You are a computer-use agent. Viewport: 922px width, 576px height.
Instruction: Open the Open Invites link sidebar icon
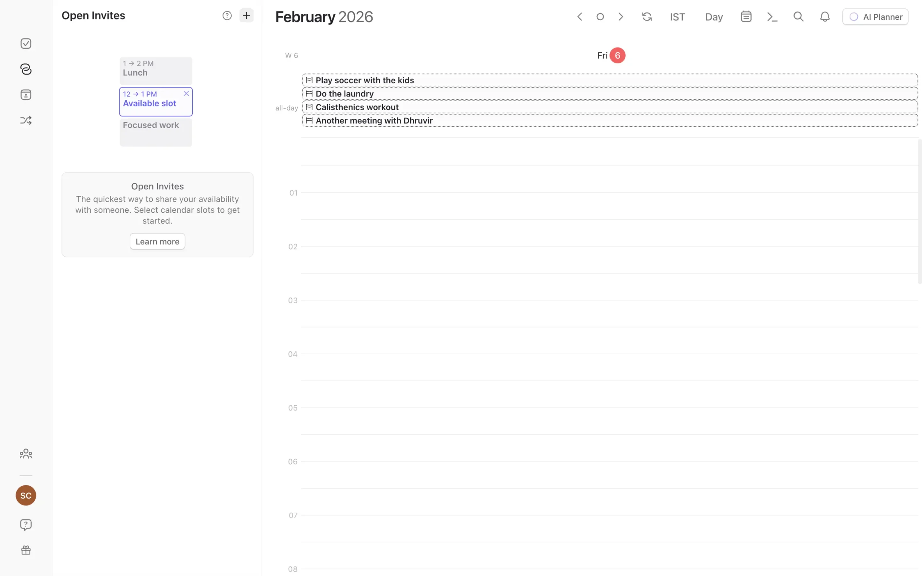(x=26, y=69)
